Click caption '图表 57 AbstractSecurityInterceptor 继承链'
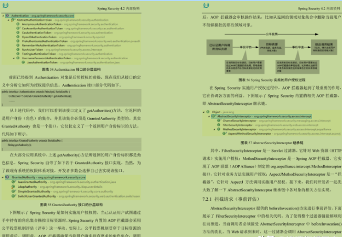 point(272,143)
